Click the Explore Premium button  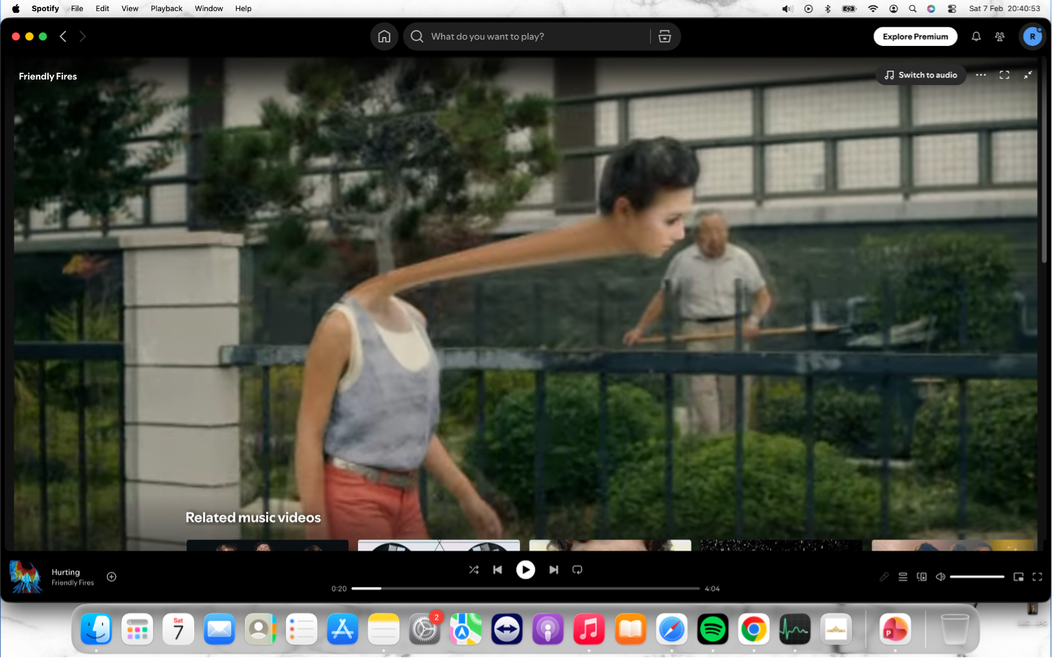pos(915,36)
